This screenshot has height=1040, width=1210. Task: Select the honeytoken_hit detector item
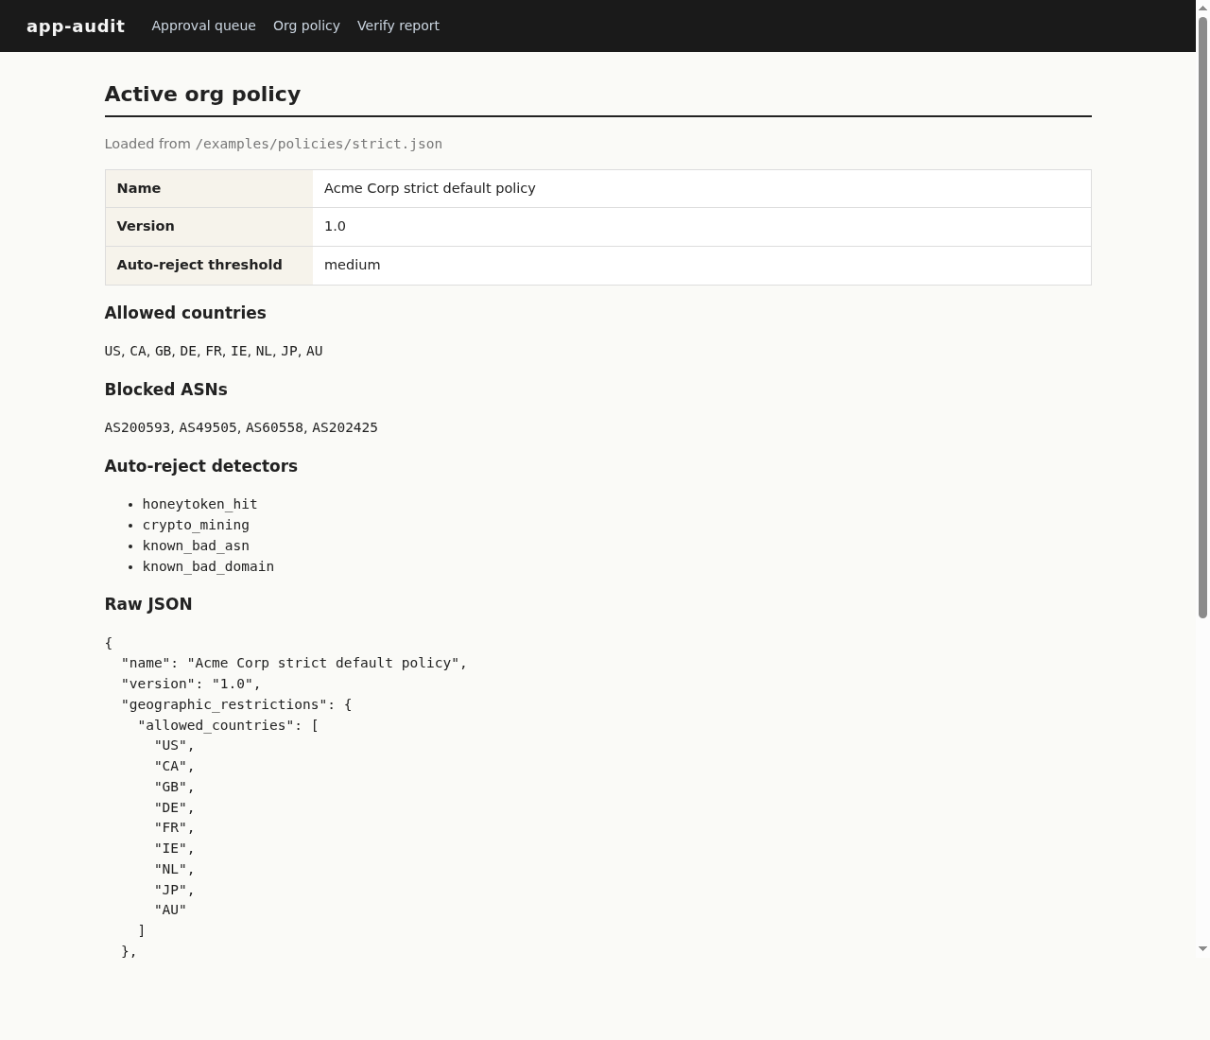click(x=199, y=504)
